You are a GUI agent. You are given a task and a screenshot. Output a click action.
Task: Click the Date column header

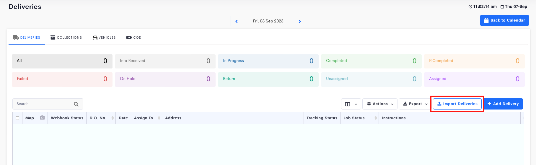123,118
